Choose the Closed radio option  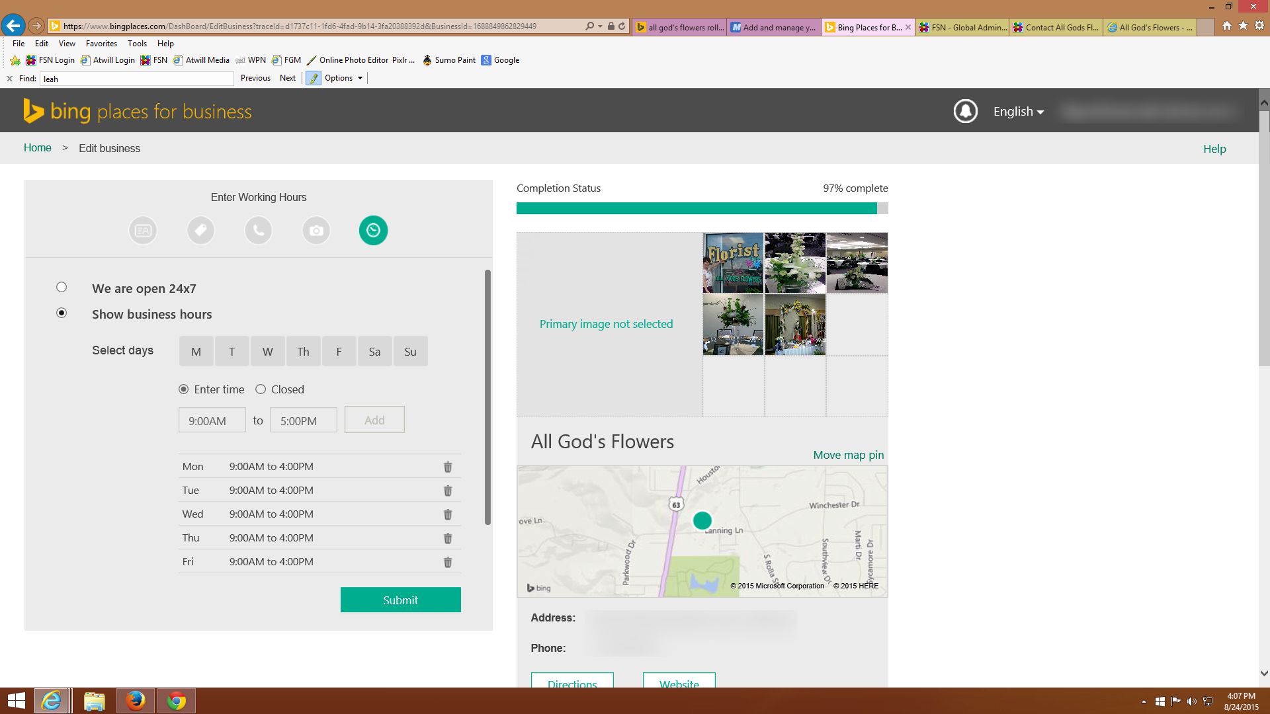click(x=261, y=389)
